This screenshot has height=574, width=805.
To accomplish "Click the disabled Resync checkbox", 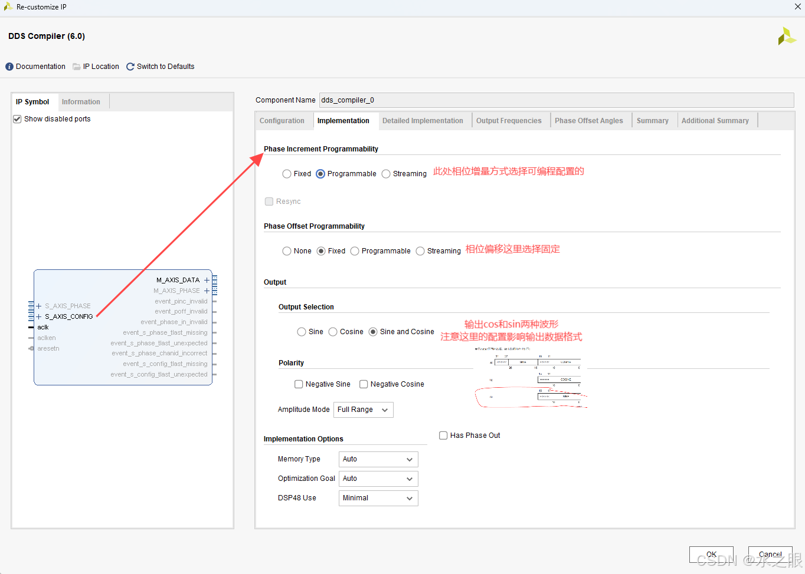I will pyautogui.click(x=269, y=202).
